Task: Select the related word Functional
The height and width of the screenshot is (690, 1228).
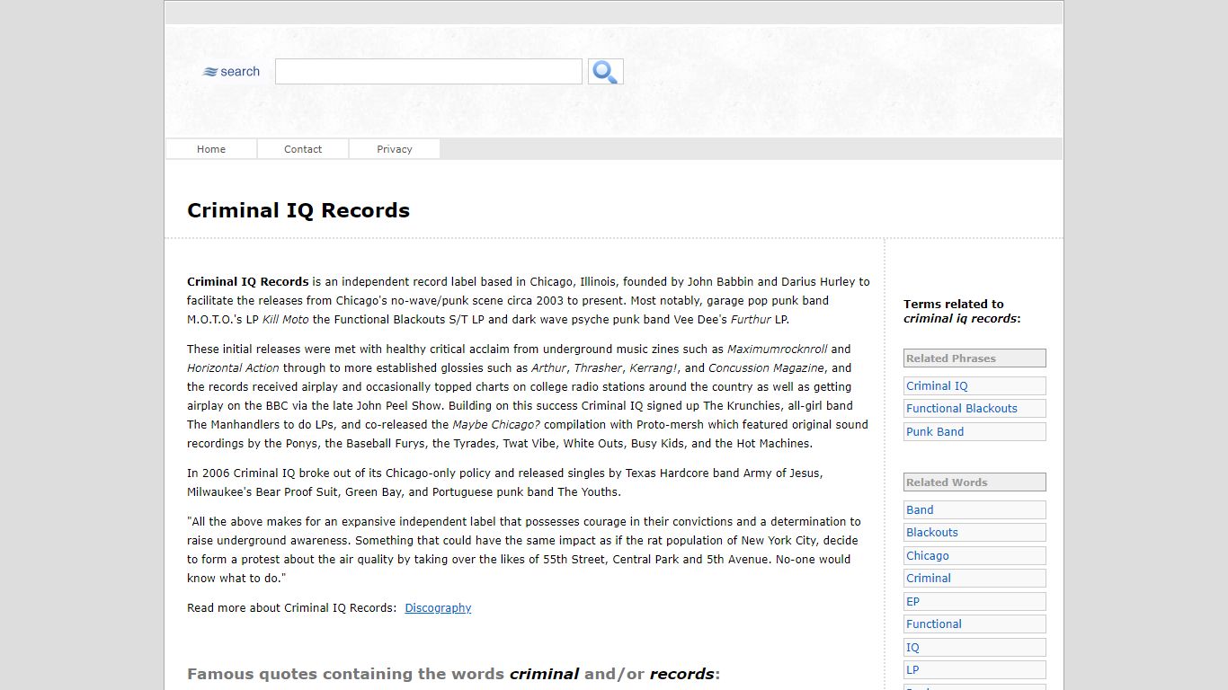Action: [x=974, y=624]
